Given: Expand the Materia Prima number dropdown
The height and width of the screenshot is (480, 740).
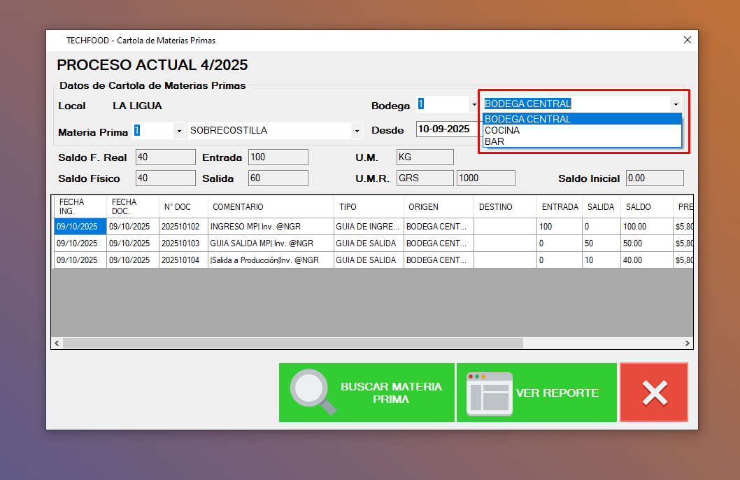Looking at the screenshot, I should pyautogui.click(x=179, y=131).
